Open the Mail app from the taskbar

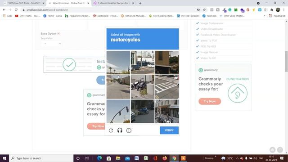(x=127, y=158)
